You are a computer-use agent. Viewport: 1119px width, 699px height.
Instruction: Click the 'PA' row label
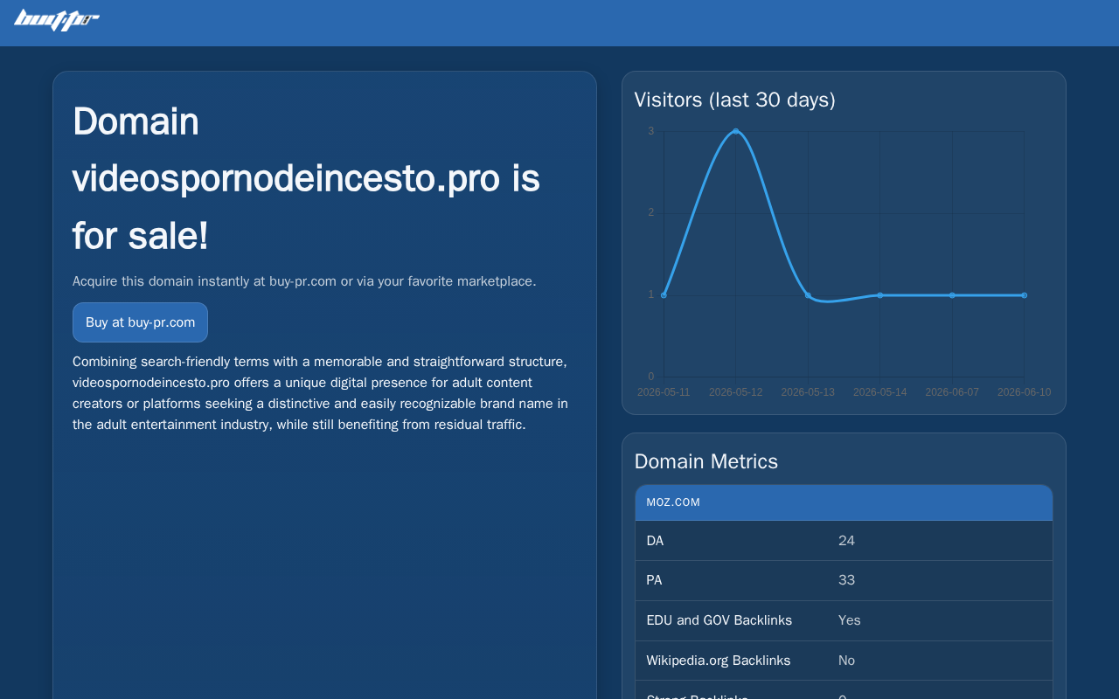tap(654, 580)
